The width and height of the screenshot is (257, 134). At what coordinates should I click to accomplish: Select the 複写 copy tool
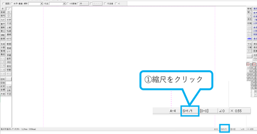point(9,66)
